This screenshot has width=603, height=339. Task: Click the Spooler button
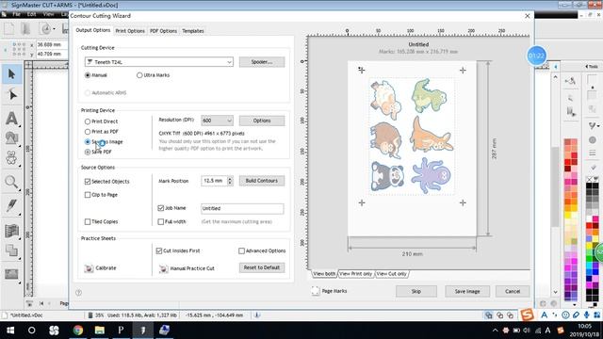point(262,62)
